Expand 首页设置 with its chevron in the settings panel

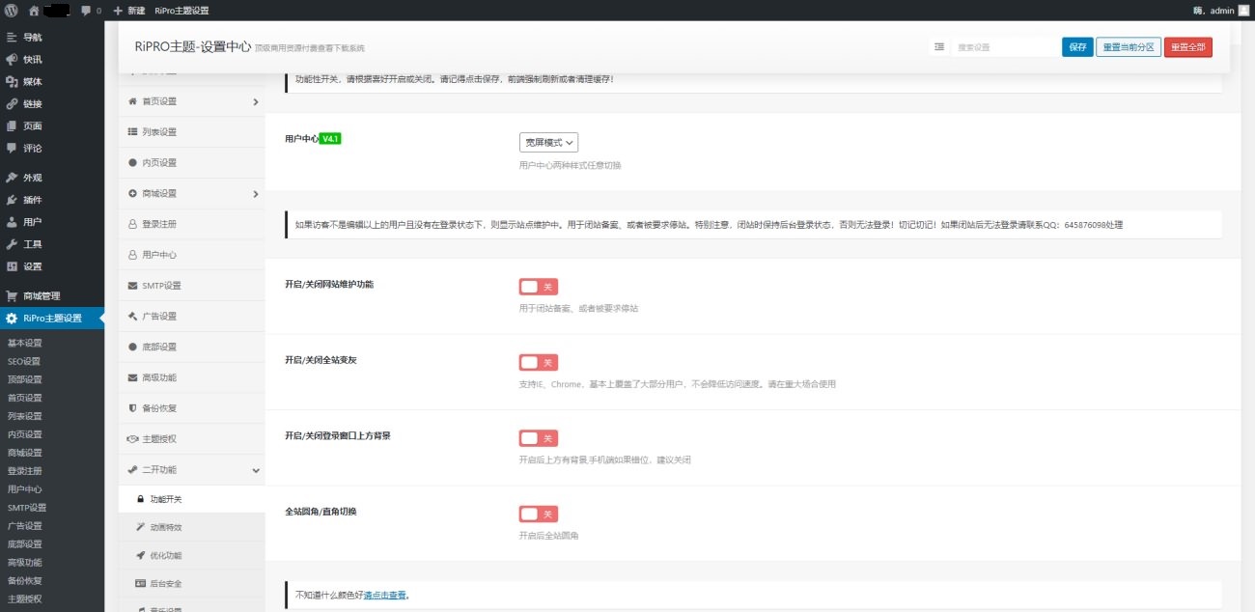coord(256,101)
